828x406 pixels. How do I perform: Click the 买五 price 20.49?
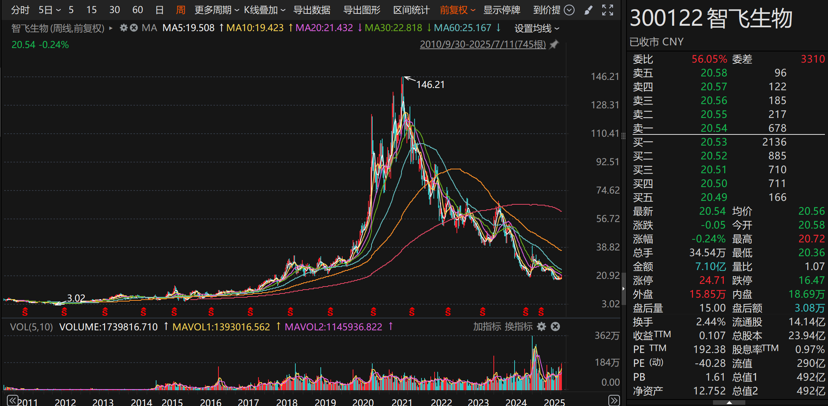[x=714, y=197]
